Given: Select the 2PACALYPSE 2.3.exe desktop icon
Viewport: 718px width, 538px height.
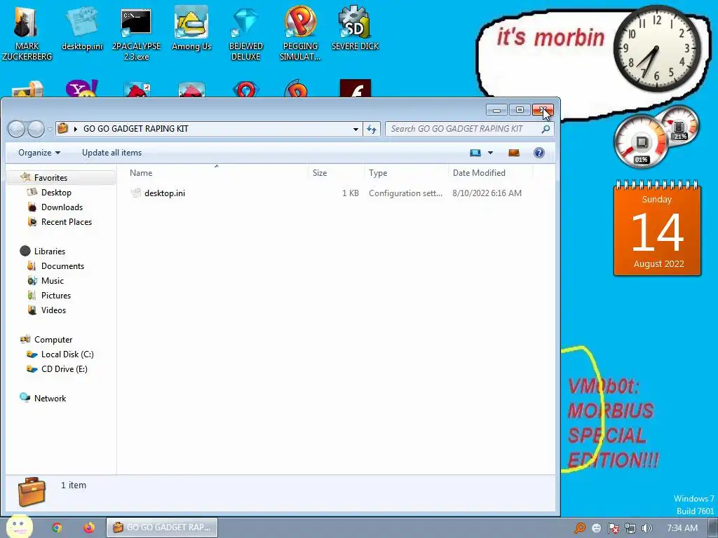Looking at the screenshot, I should pyautogui.click(x=136, y=34).
